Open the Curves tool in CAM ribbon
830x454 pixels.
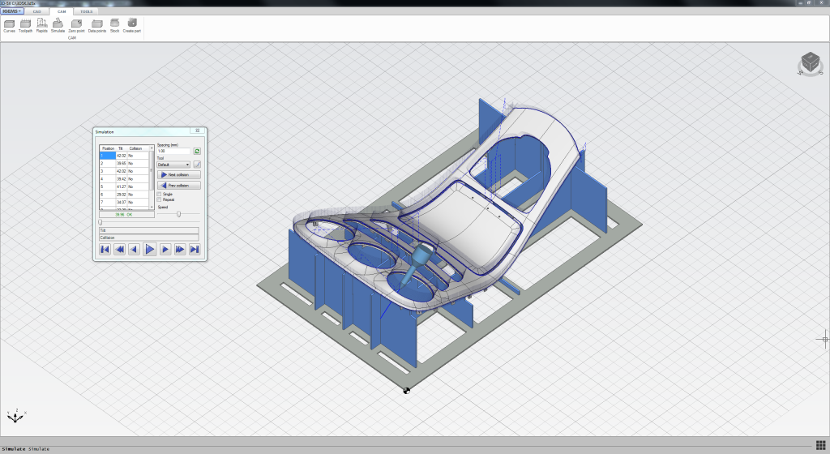pos(9,25)
